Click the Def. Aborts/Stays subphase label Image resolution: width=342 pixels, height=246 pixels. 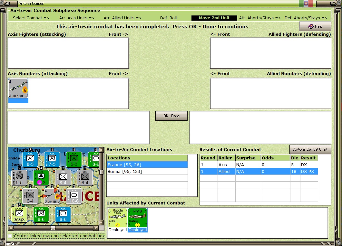(x=306, y=18)
